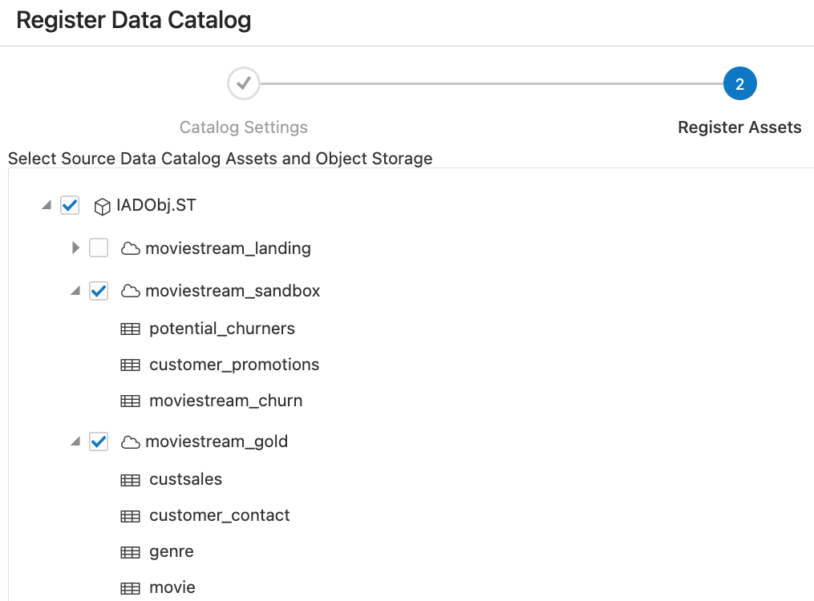
Task: Click the cloud icon beside moviestream_gold
Action: click(x=131, y=442)
